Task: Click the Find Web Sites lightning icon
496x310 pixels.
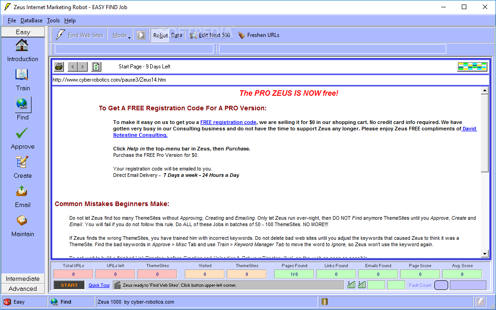Action: click(60, 35)
